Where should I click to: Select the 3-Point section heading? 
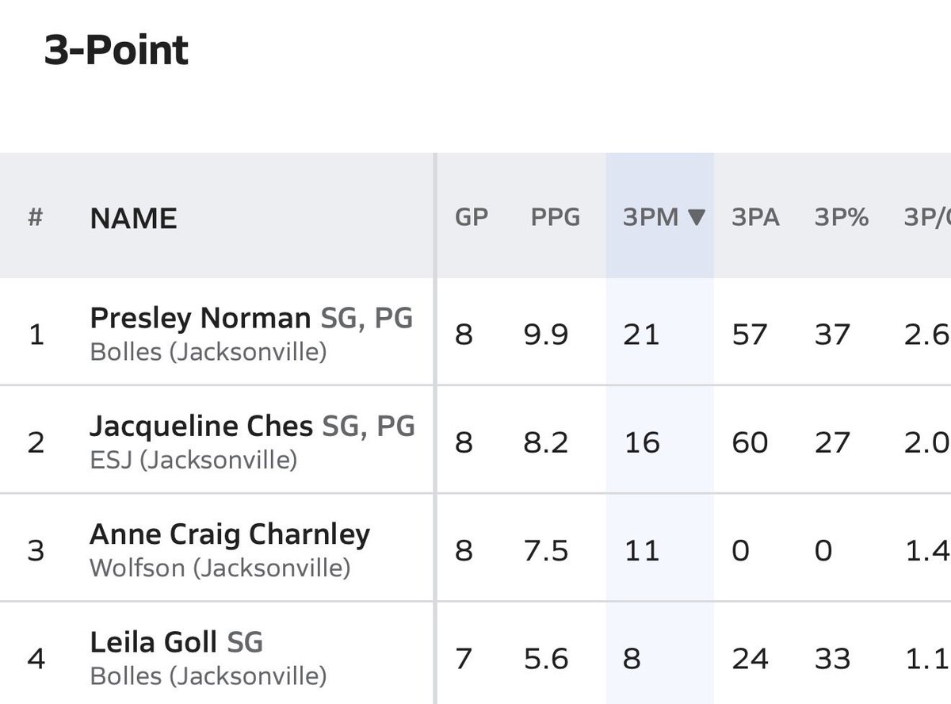(116, 50)
